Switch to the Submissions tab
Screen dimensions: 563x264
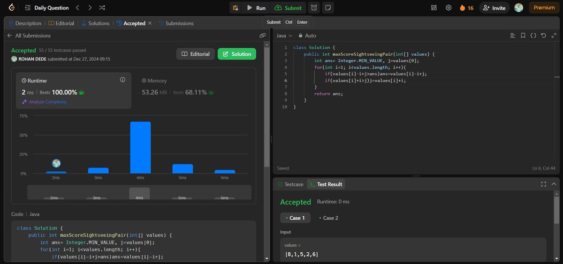(176, 23)
